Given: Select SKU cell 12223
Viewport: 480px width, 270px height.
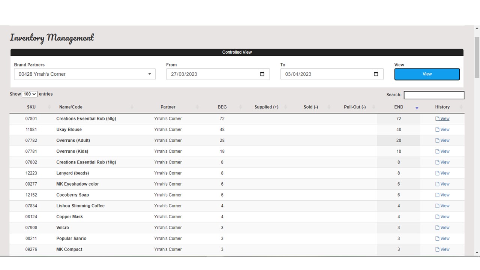Looking at the screenshot, I should 31,173.
